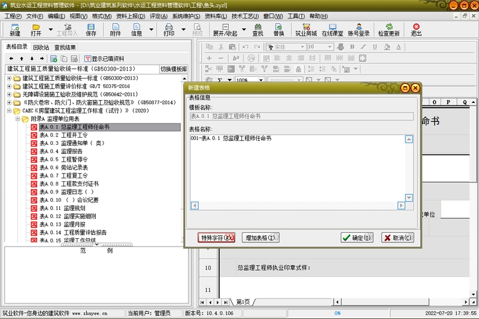
Task: Open dropdown arrow next to 展开/收起
Action: coord(244,29)
